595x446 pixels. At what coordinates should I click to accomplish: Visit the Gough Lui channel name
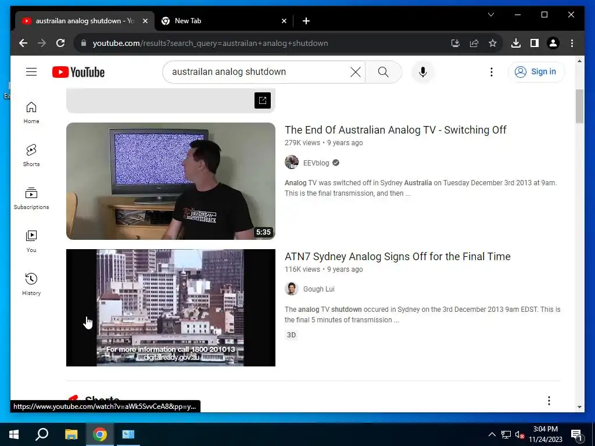point(318,289)
